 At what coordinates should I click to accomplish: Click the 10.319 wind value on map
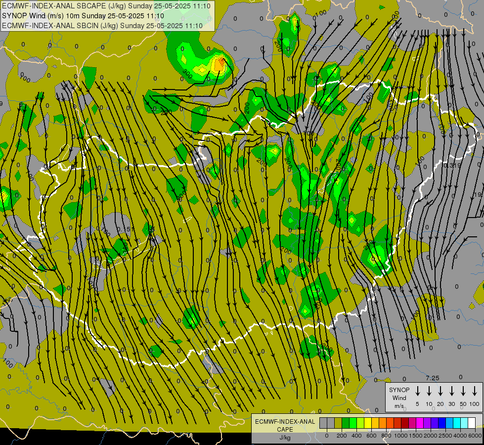point(451,166)
